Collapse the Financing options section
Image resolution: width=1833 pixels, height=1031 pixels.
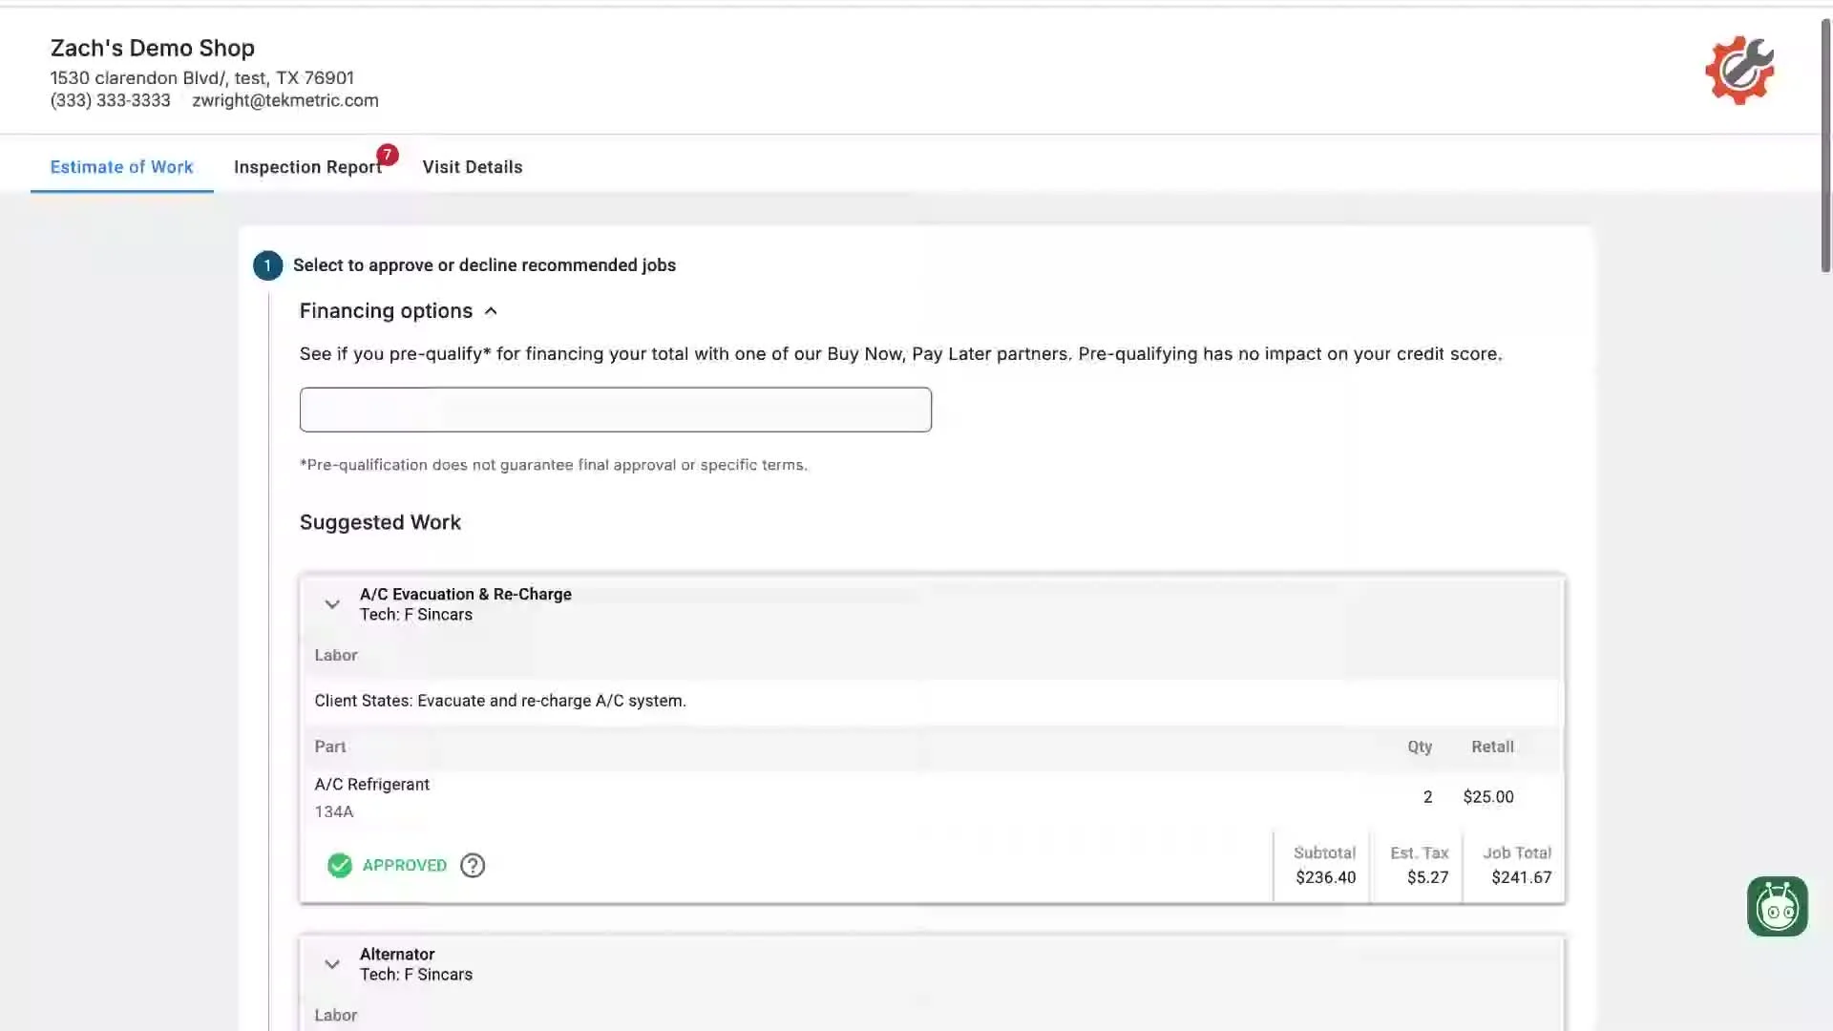[491, 311]
